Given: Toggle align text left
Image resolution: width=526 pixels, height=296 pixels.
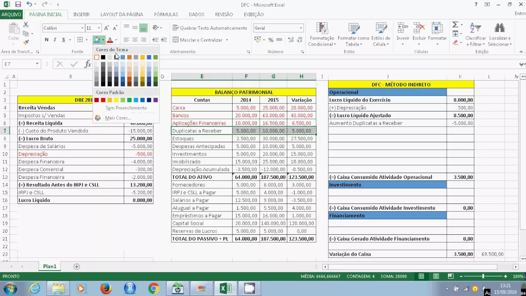Looking at the screenshot, I should coord(126,40).
